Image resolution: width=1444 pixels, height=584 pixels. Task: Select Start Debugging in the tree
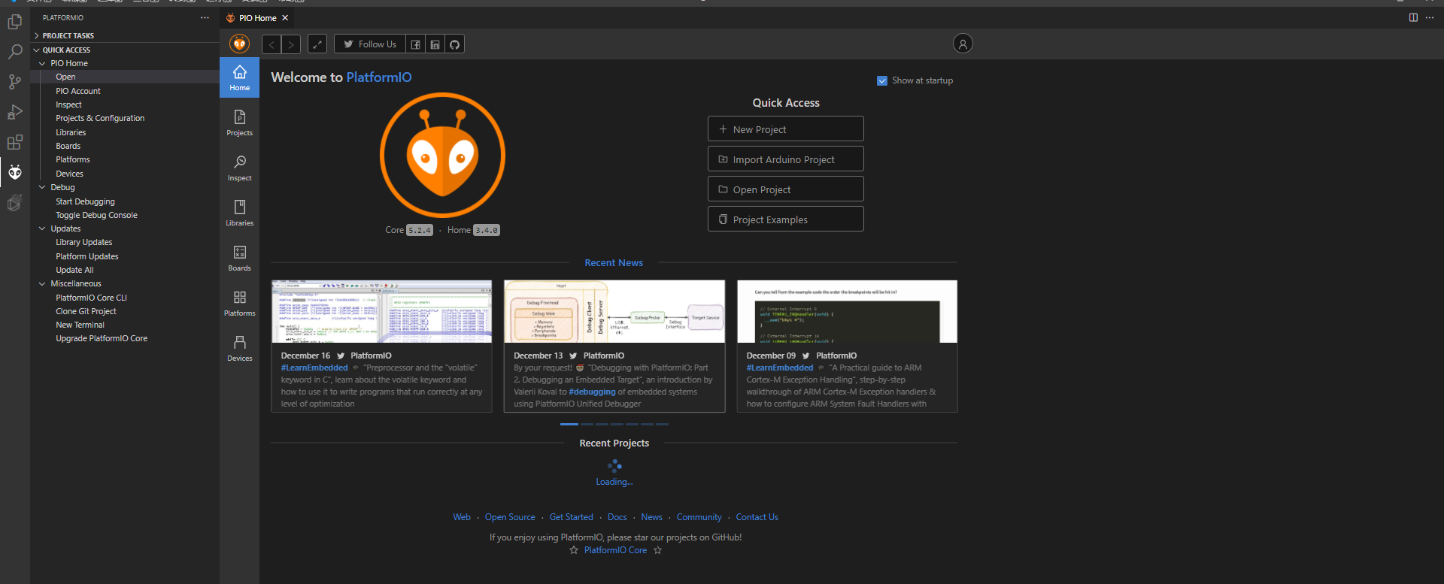[85, 201]
